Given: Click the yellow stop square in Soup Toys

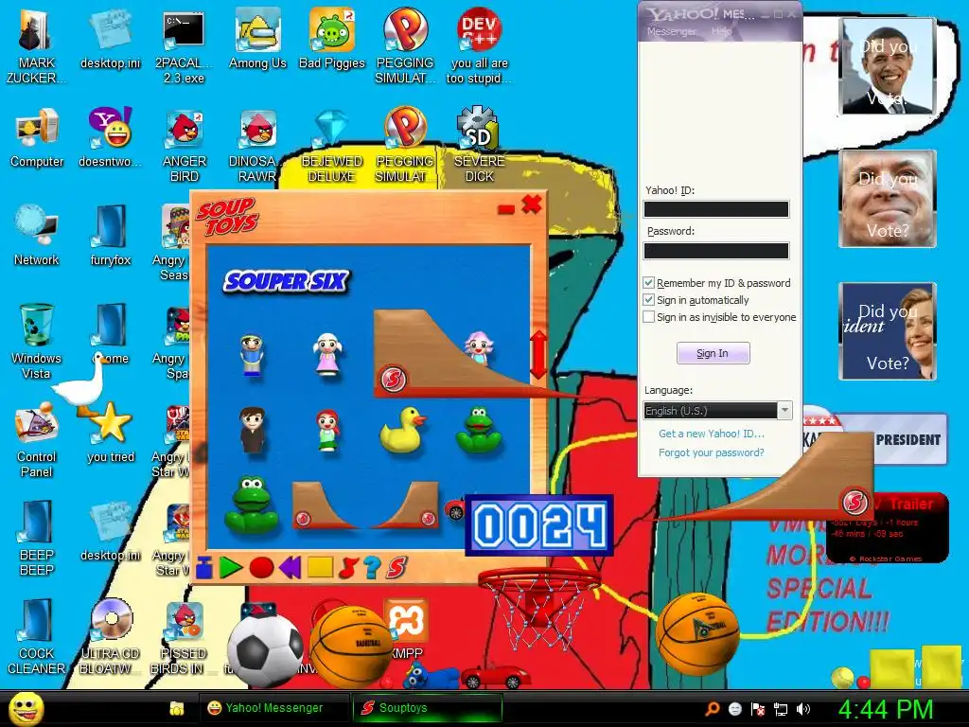Looking at the screenshot, I should [320, 568].
